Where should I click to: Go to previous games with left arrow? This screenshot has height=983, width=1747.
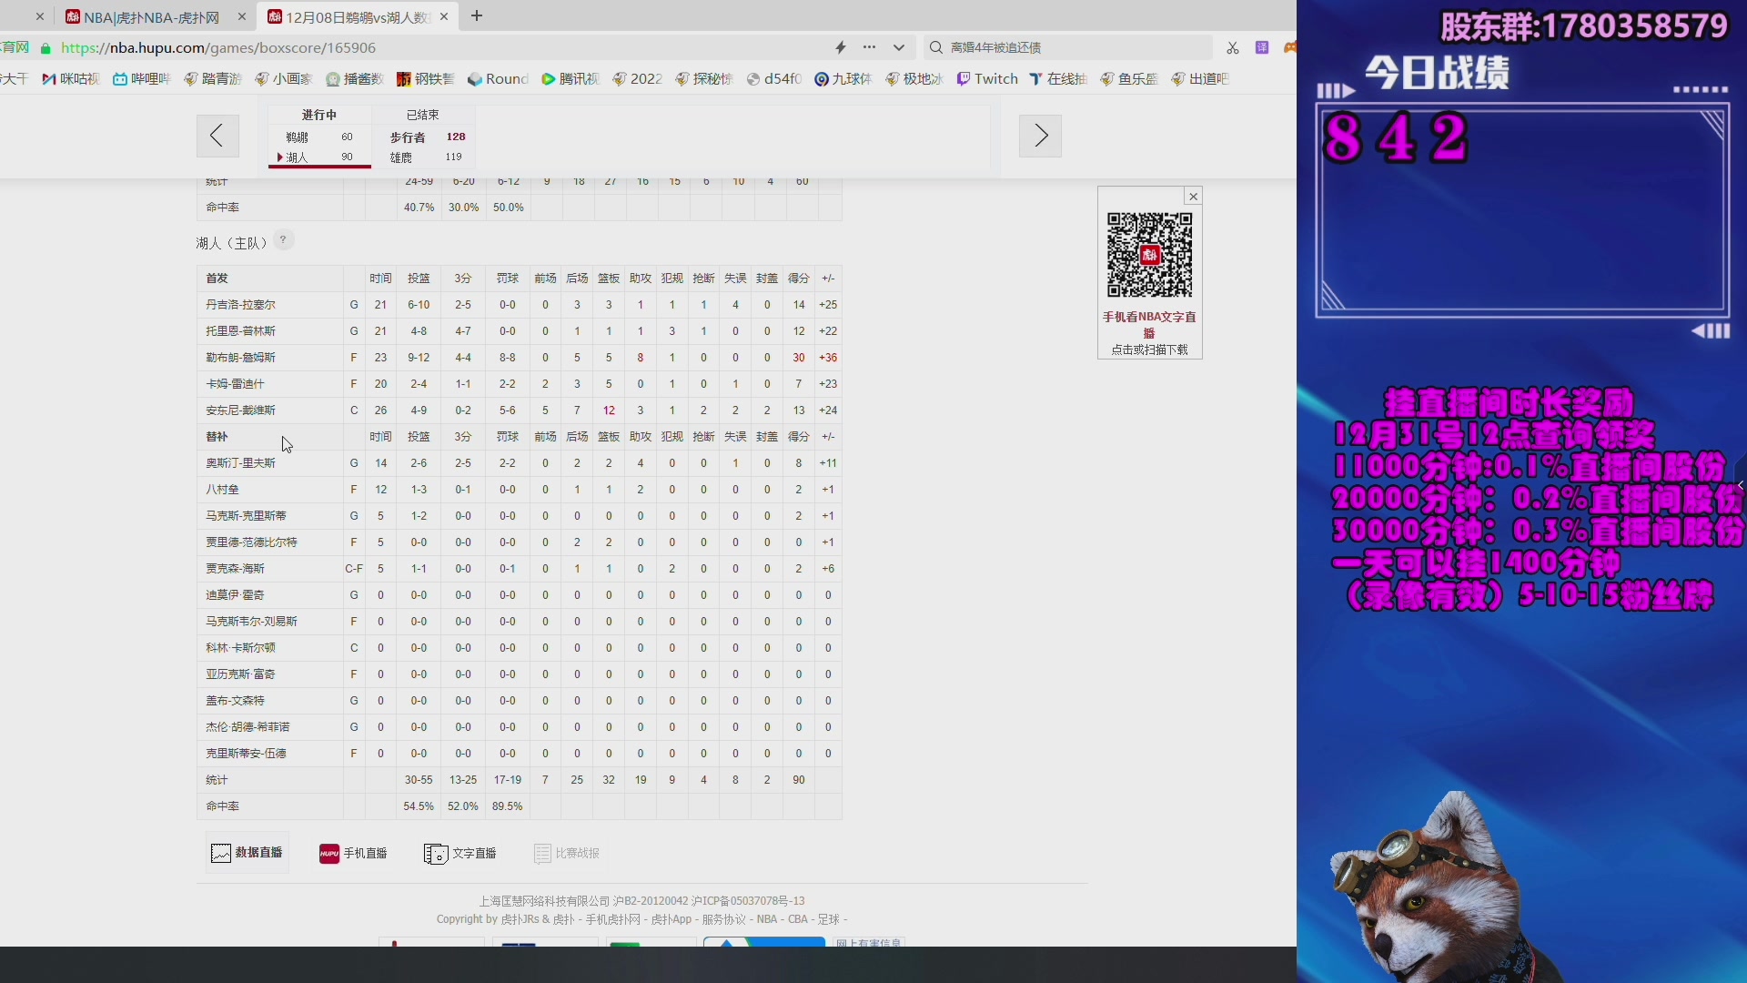(x=217, y=136)
